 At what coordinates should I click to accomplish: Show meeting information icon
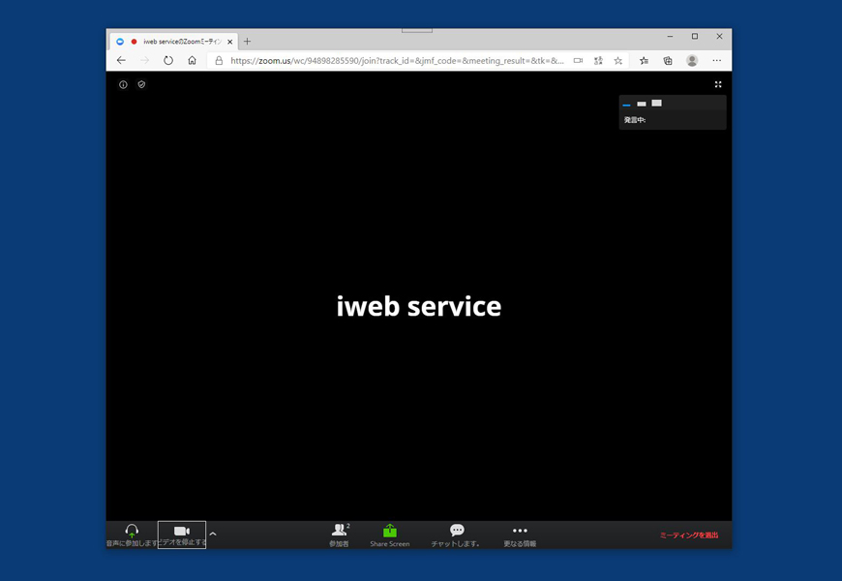[x=123, y=84]
